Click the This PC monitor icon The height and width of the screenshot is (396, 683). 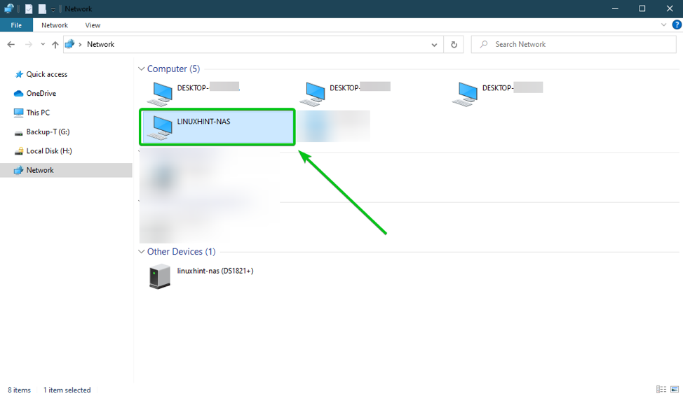18,113
